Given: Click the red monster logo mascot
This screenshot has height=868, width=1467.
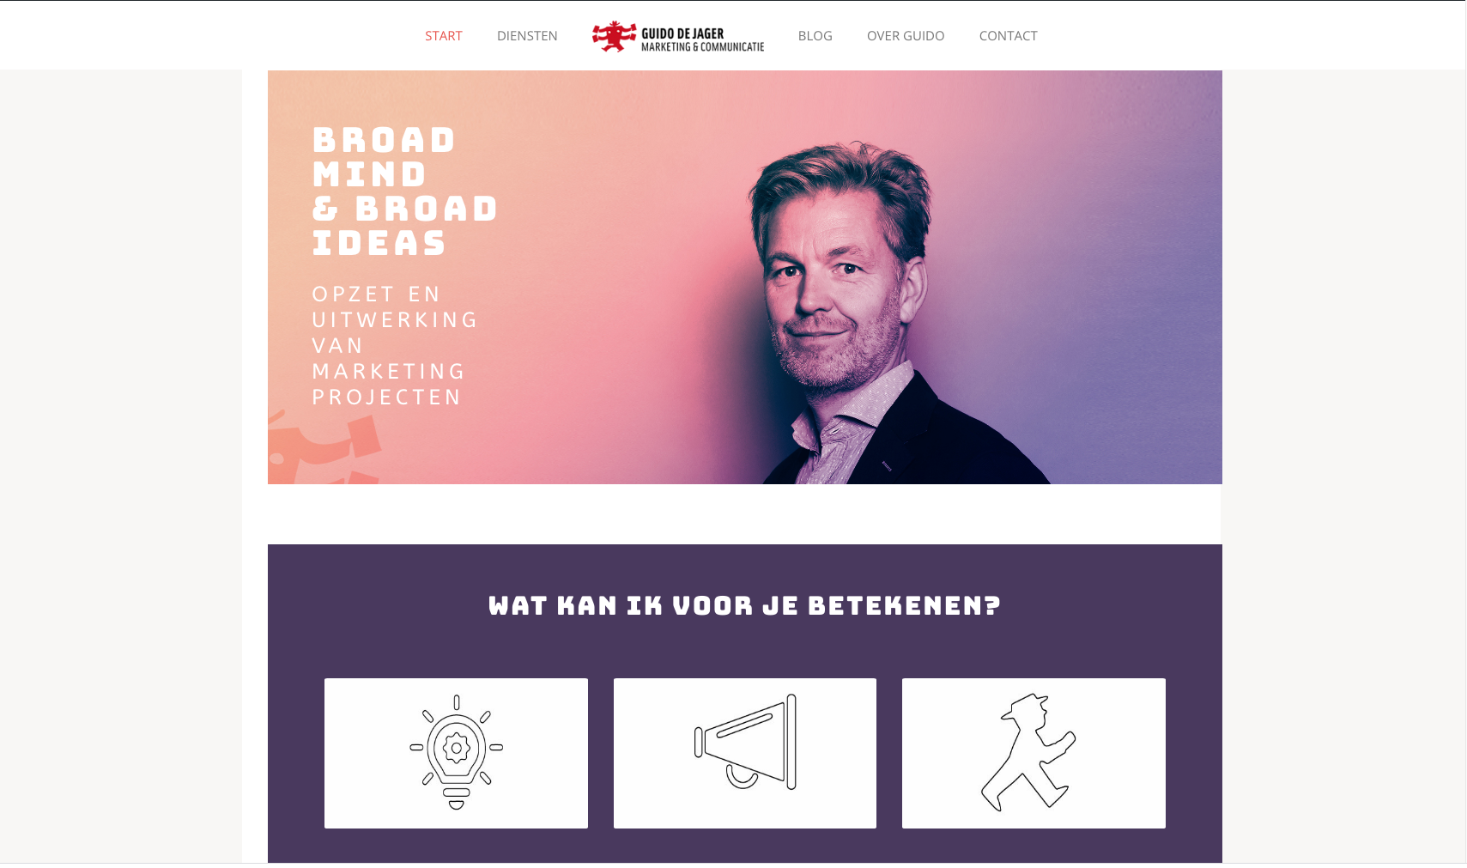Looking at the screenshot, I should [x=615, y=36].
